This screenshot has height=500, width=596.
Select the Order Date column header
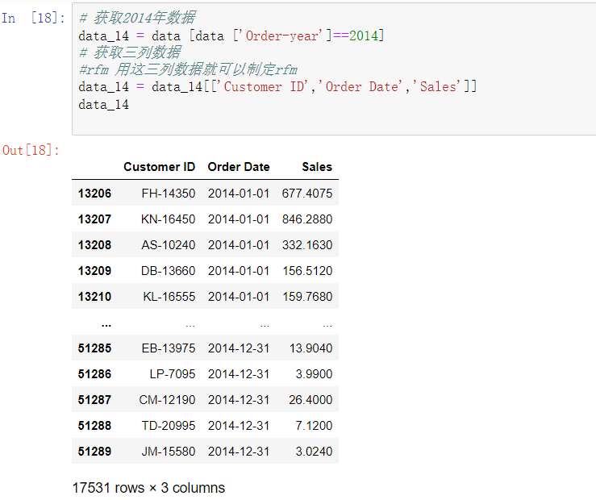click(x=239, y=167)
